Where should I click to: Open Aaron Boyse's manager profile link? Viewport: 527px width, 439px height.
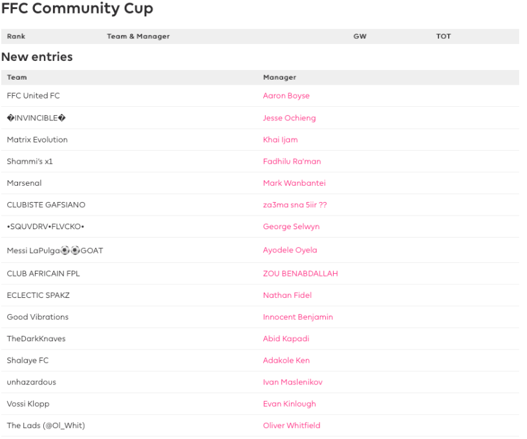(x=286, y=96)
